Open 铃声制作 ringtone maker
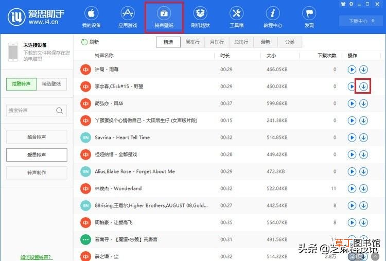The width and height of the screenshot is (386, 261). click(x=37, y=172)
